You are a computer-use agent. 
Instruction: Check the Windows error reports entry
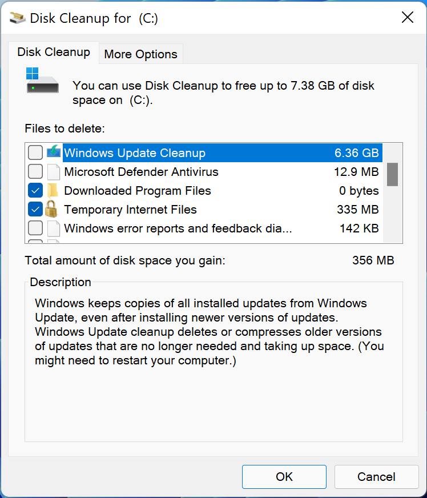click(35, 228)
